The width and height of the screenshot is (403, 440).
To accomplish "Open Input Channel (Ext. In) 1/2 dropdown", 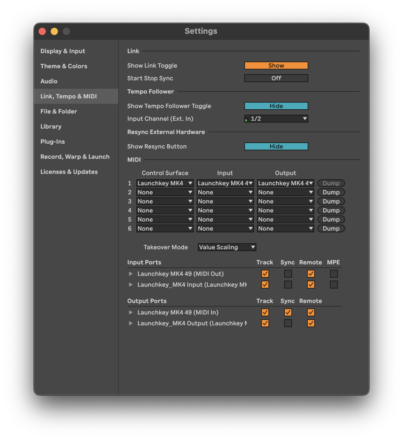I will (x=276, y=119).
